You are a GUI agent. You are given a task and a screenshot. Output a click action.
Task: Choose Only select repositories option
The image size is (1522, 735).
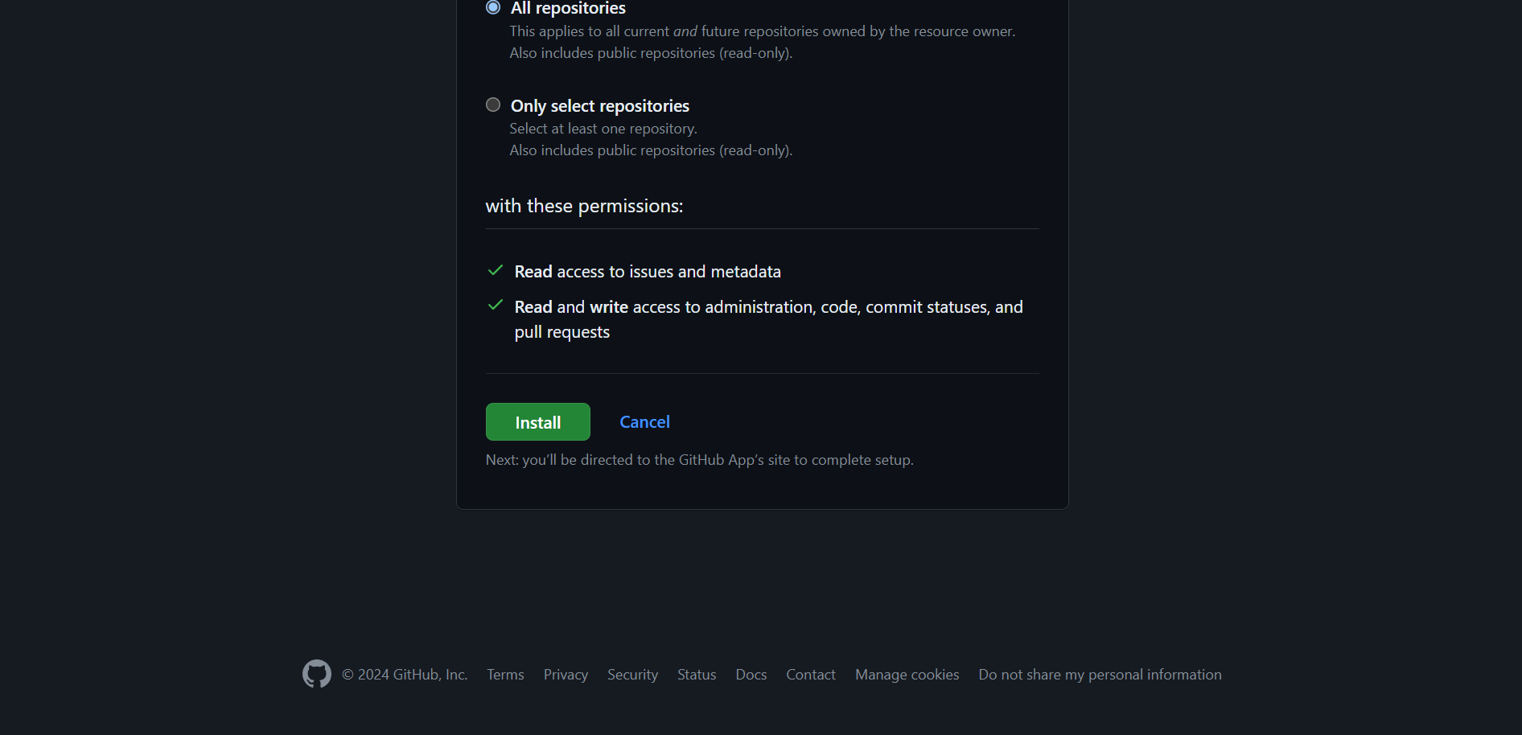493,105
